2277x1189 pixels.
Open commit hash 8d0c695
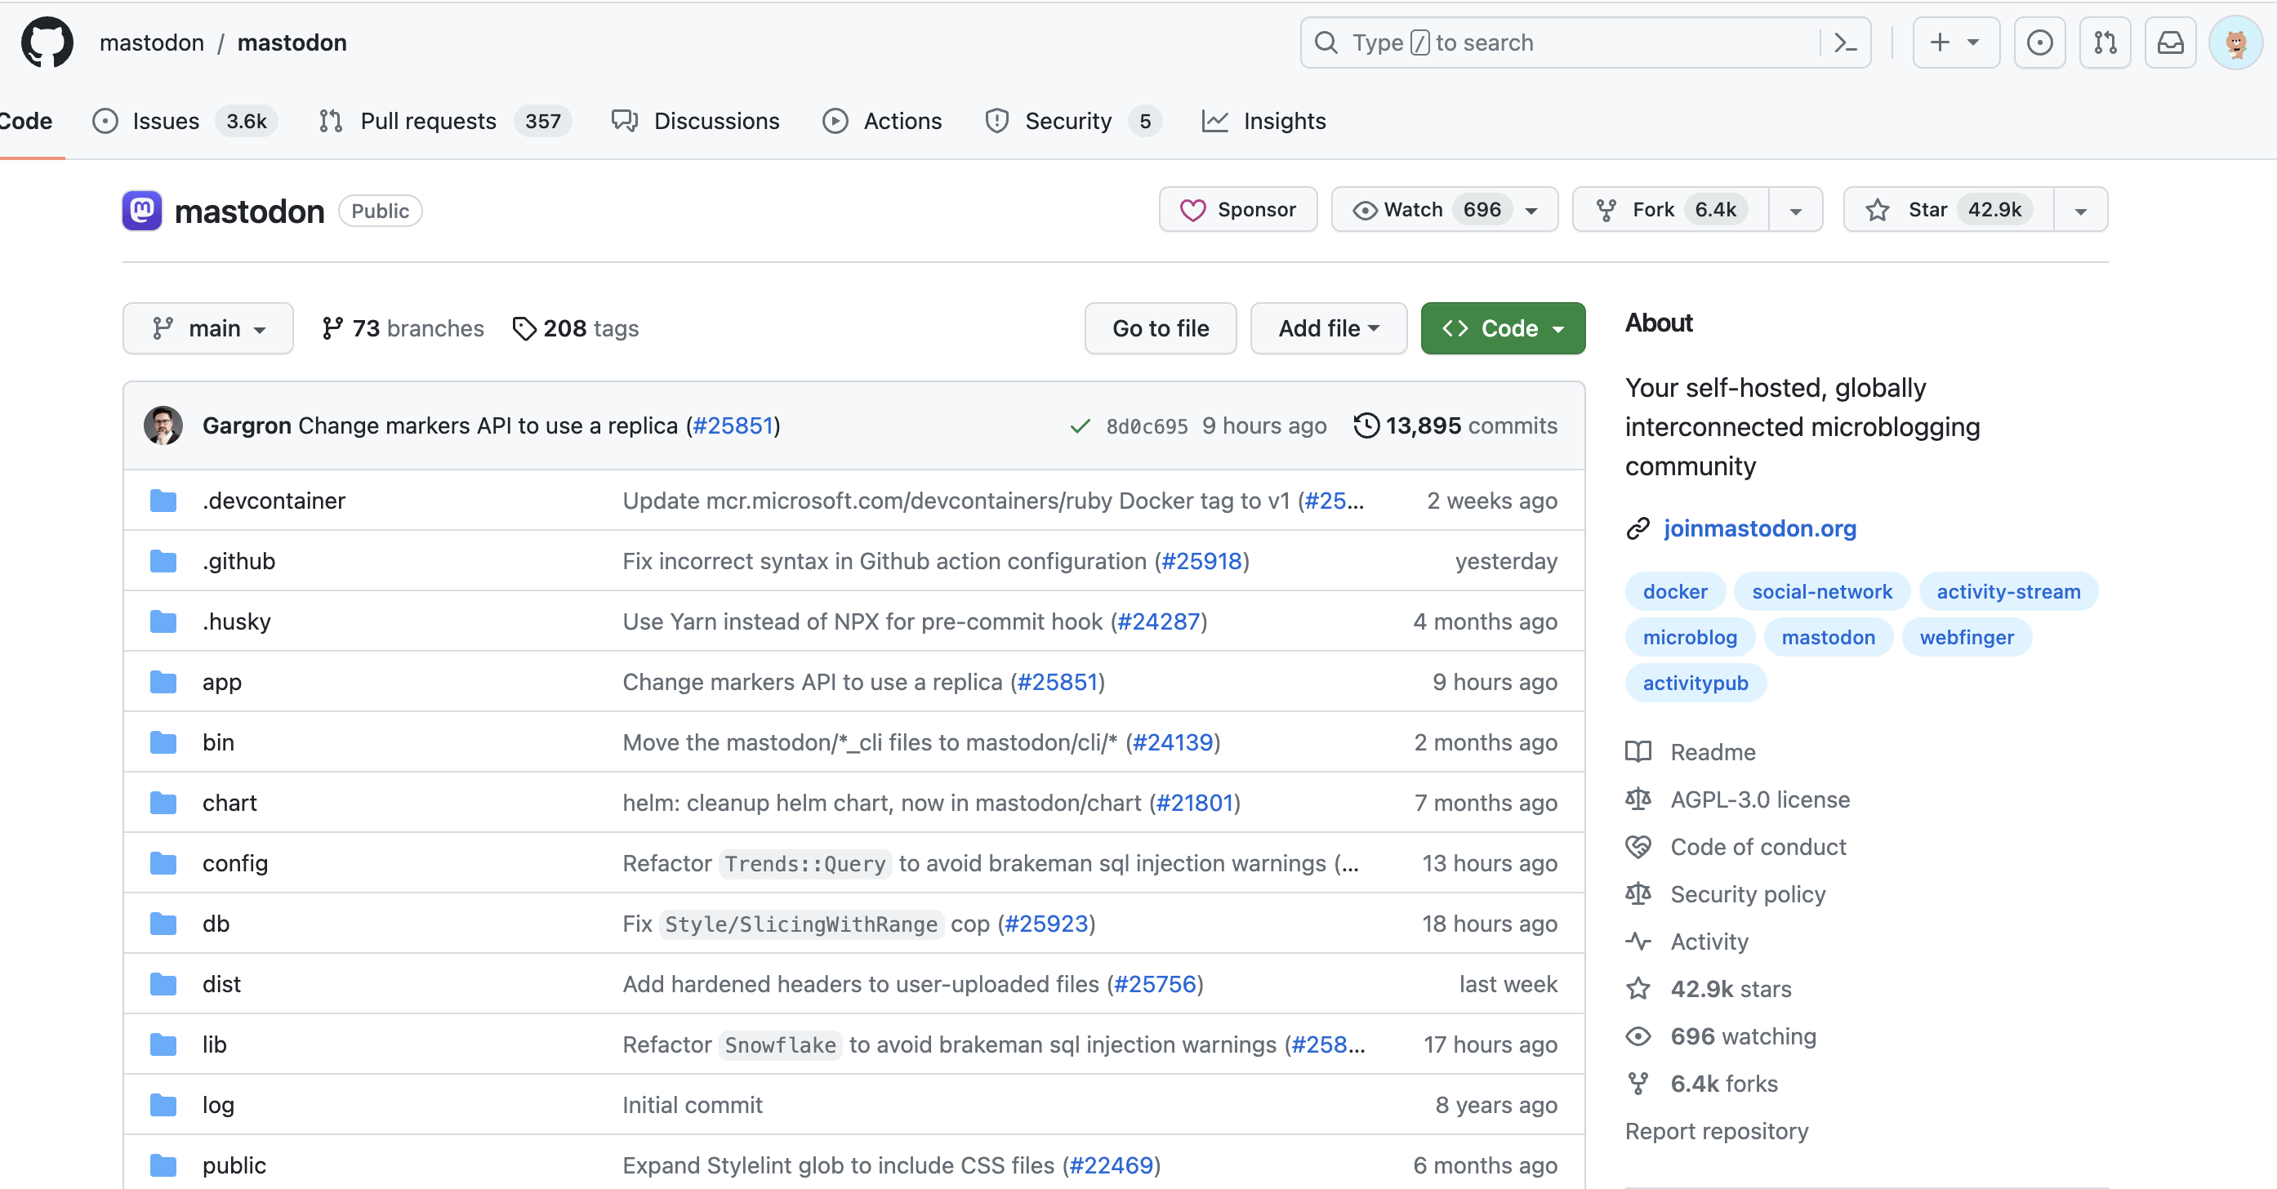[1147, 426]
